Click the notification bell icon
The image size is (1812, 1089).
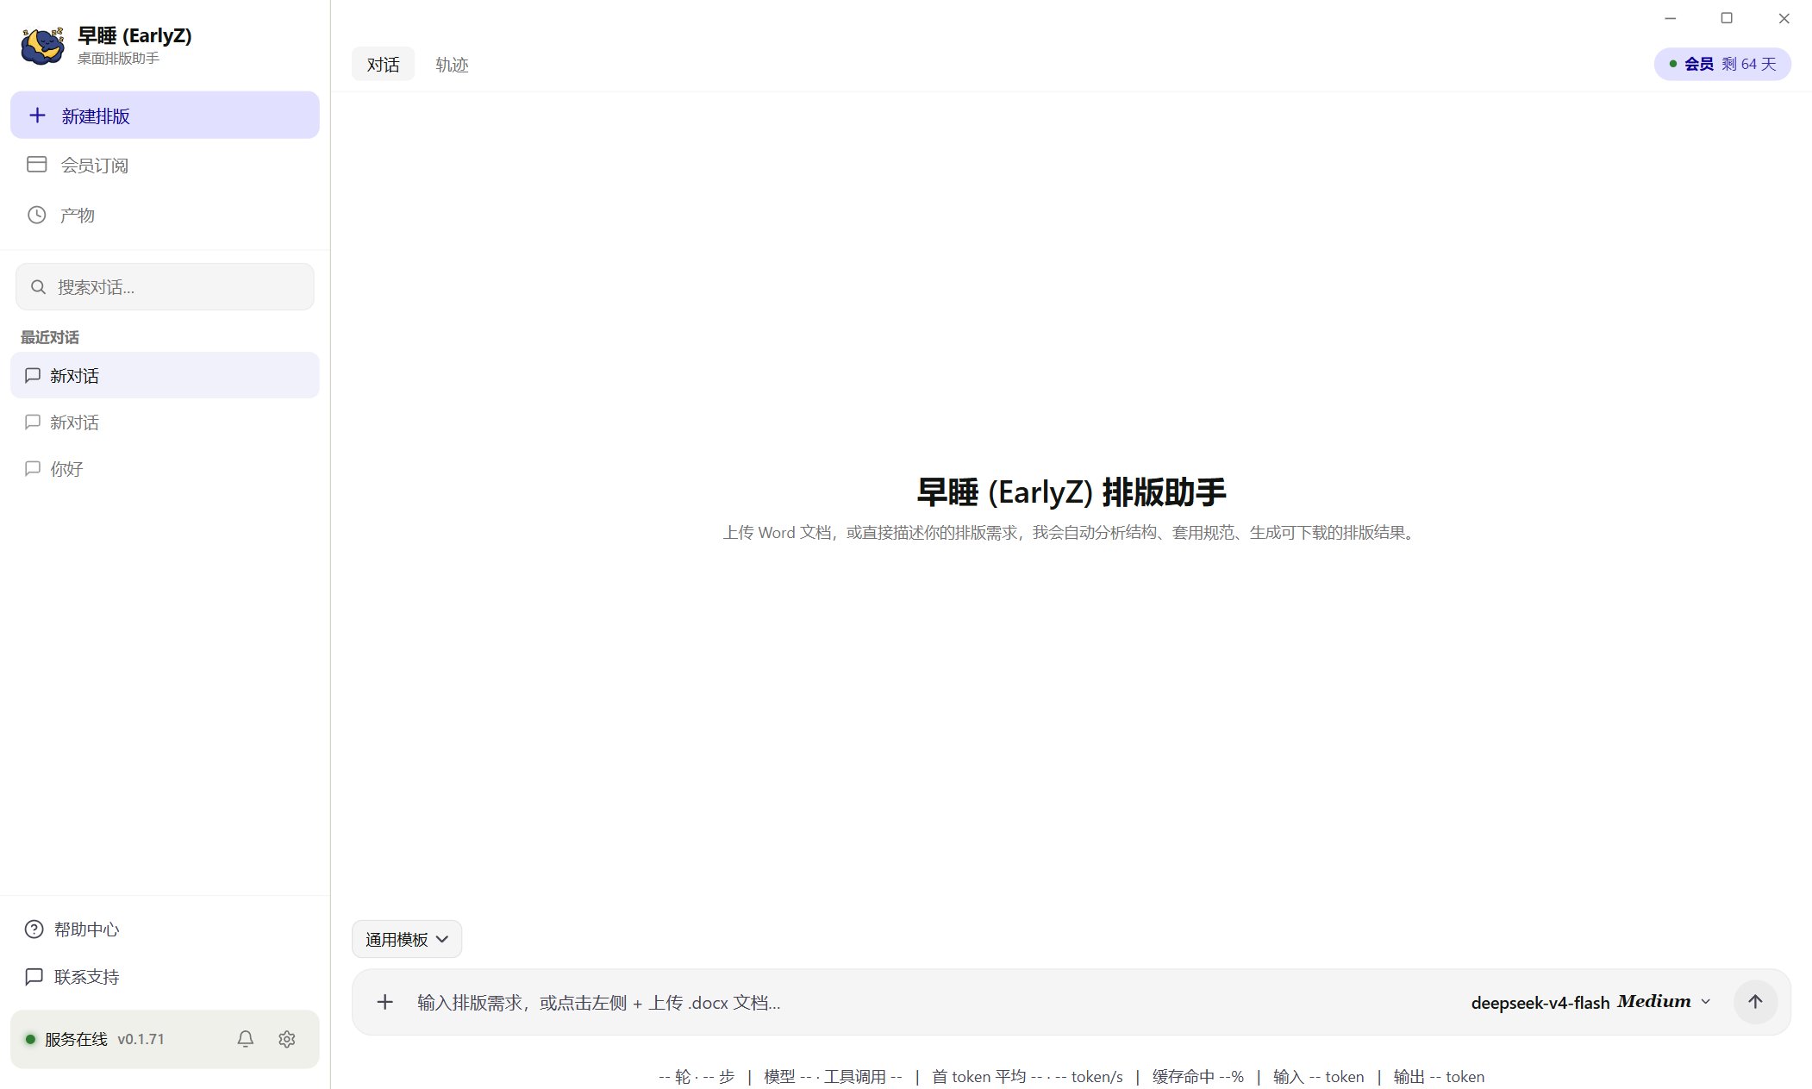coord(246,1039)
